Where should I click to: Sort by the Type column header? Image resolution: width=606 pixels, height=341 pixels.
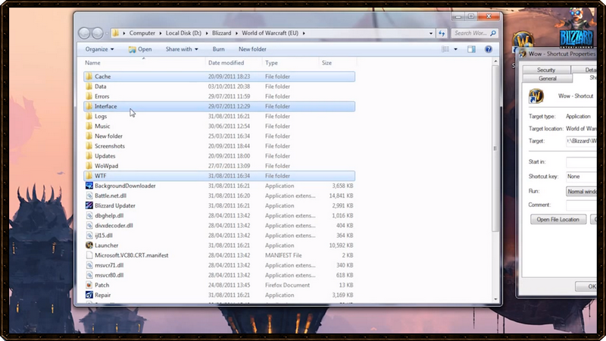(x=290, y=63)
